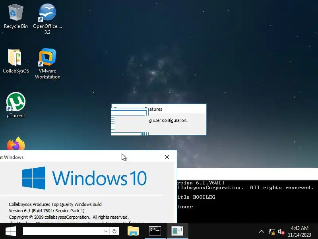Open the clock showing 4:43 AM
Screen dimensions: 318x239
[300, 231]
